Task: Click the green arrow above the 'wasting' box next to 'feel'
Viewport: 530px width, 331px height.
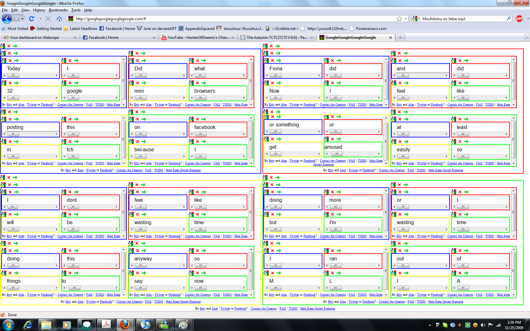Action: pos(144,214)
